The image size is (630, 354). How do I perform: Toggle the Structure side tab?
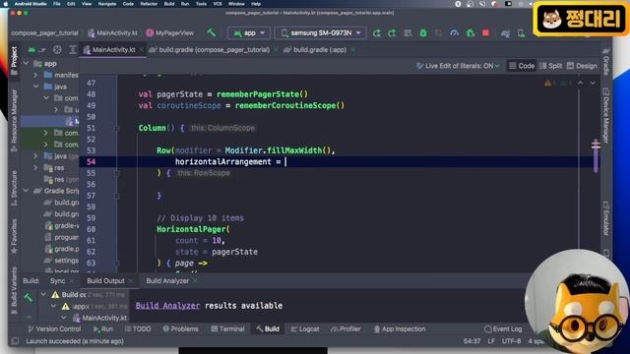(14, 188)
